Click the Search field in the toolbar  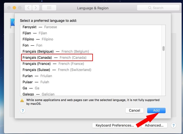(159, 8)
